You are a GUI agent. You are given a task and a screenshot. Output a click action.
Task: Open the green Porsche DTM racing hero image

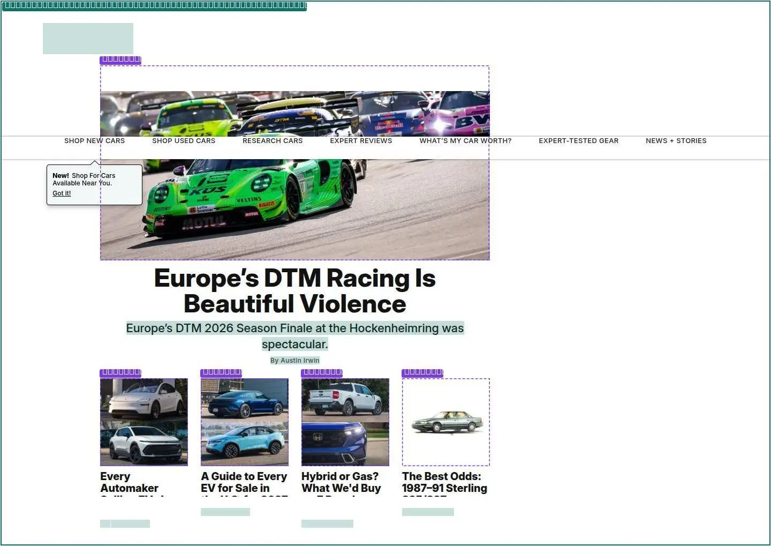click(x=295, y=163)
